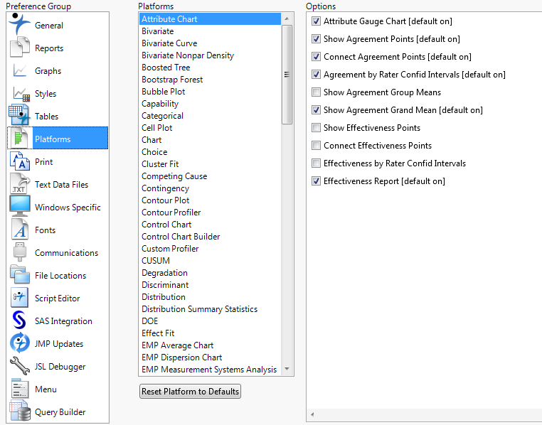Select Custom Profiler platform
The image size is (542, 425).
[x=210, y=249]
